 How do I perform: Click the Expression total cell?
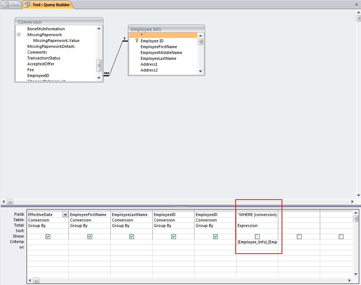click(x=257, y=226)
